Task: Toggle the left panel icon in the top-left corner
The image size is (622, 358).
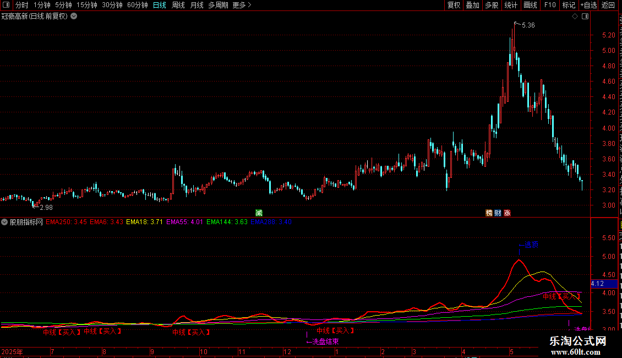Action: [6, 5]
